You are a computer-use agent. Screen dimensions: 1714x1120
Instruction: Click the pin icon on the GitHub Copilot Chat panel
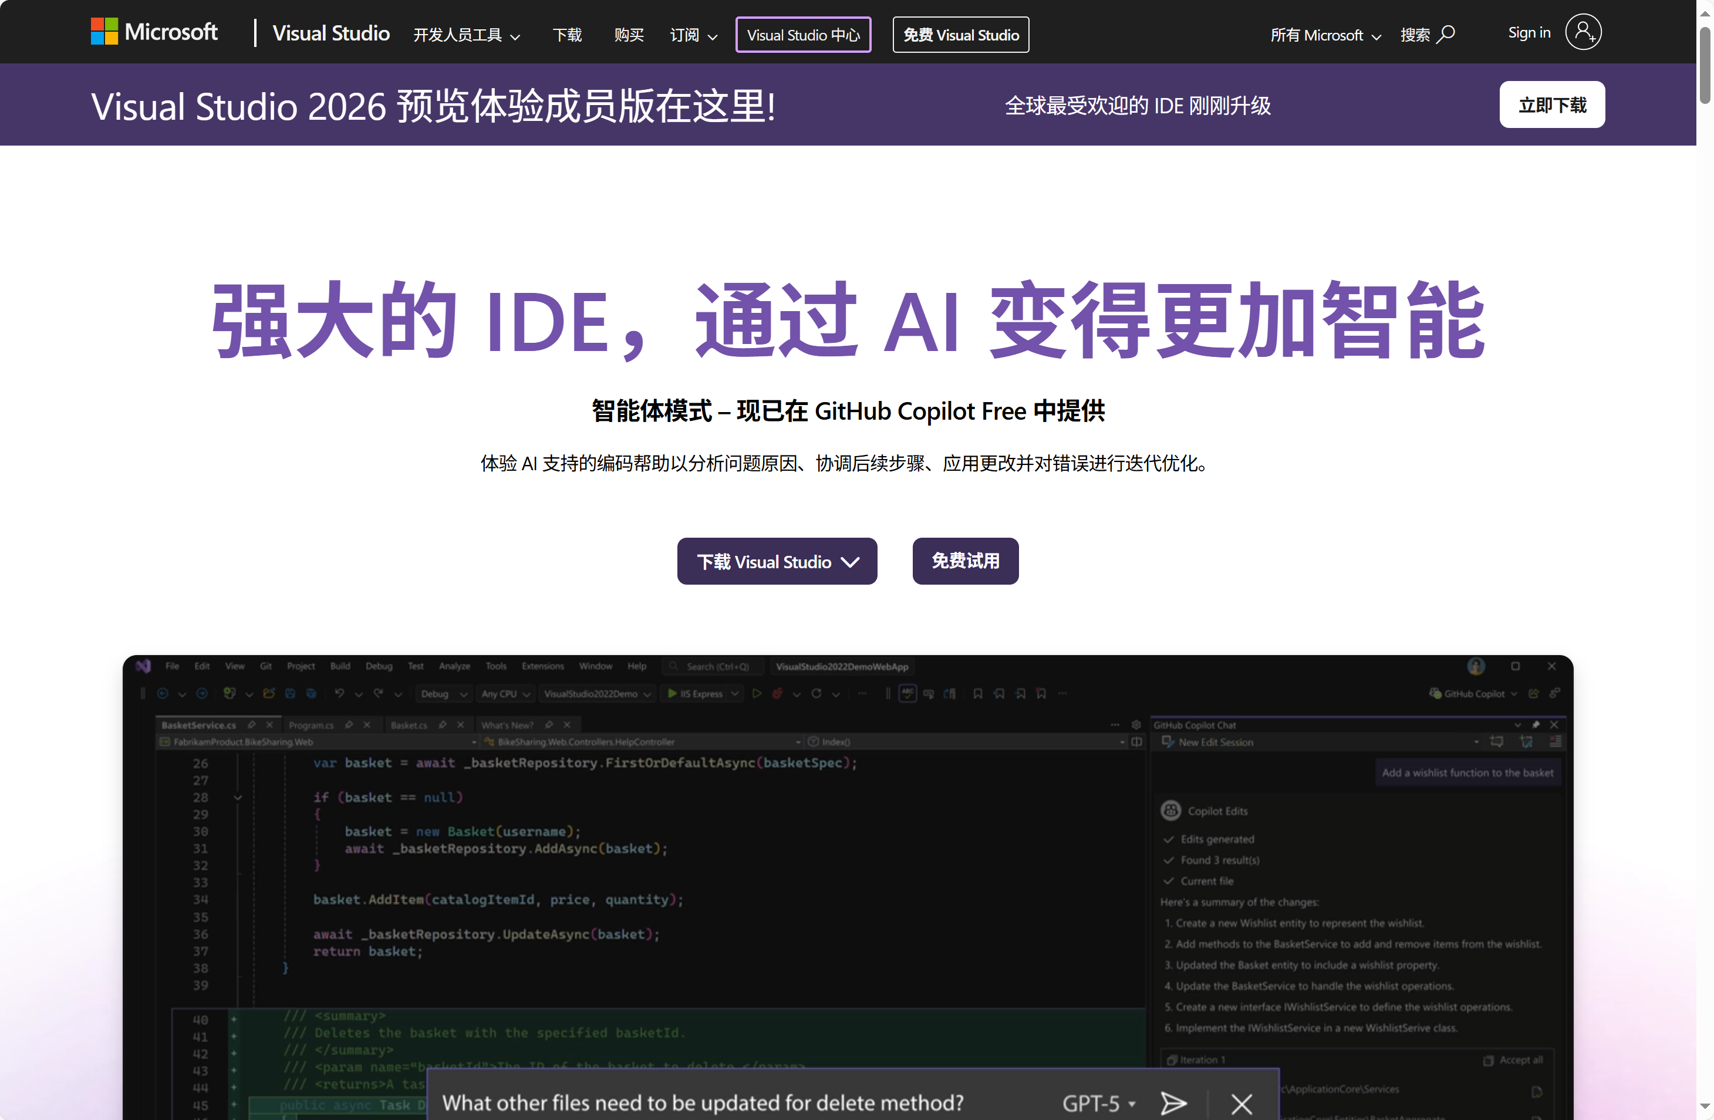coord(1536,724)
